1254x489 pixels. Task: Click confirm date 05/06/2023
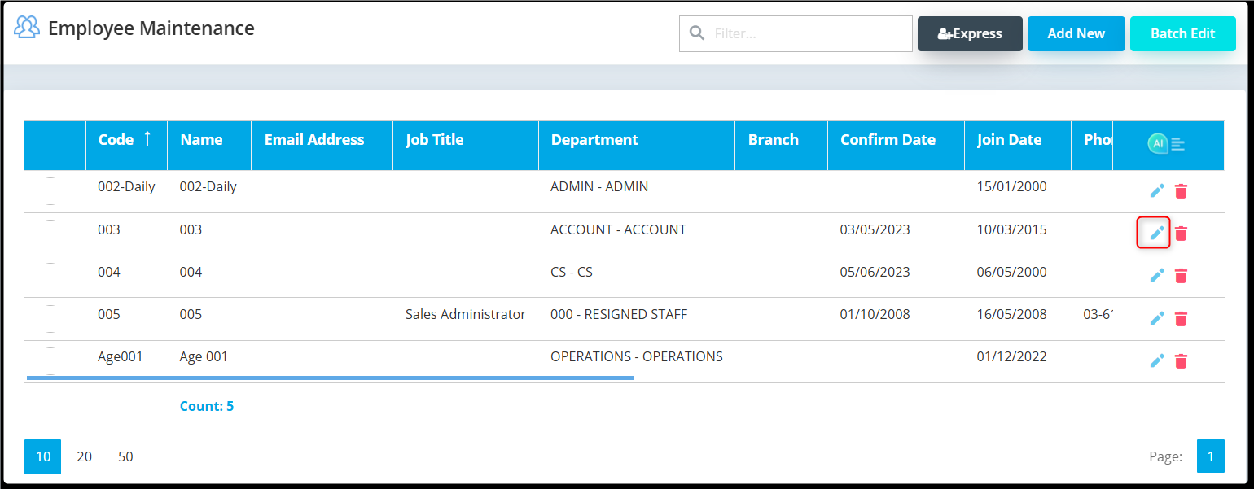tap(875, 272)
